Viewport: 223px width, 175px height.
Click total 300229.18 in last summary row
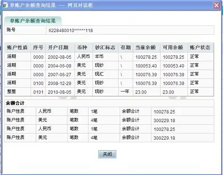tap(164, 138)
